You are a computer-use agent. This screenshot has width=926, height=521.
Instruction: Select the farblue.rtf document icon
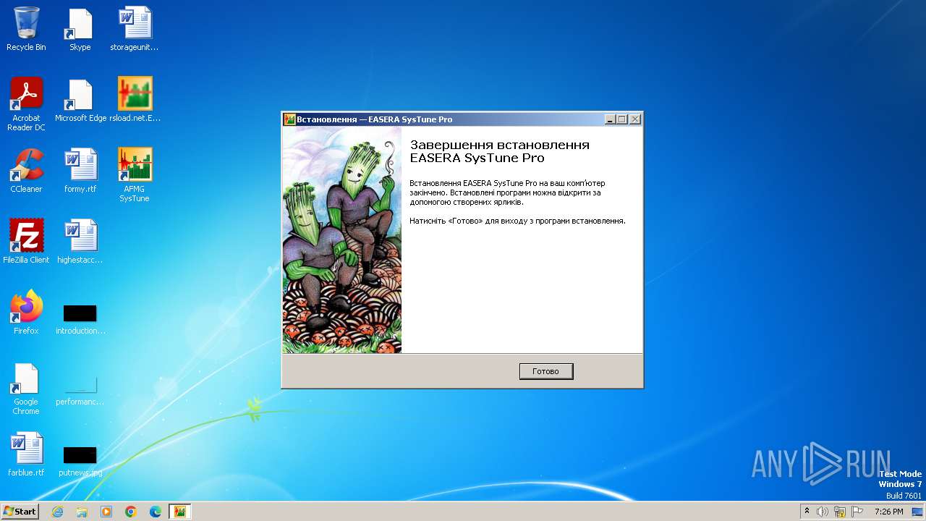coord(26,454)
